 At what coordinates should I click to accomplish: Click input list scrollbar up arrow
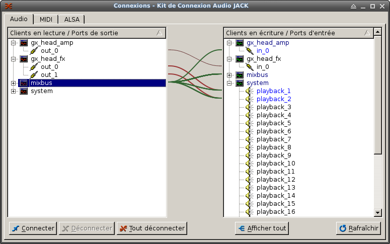click(x=377, y=32)
